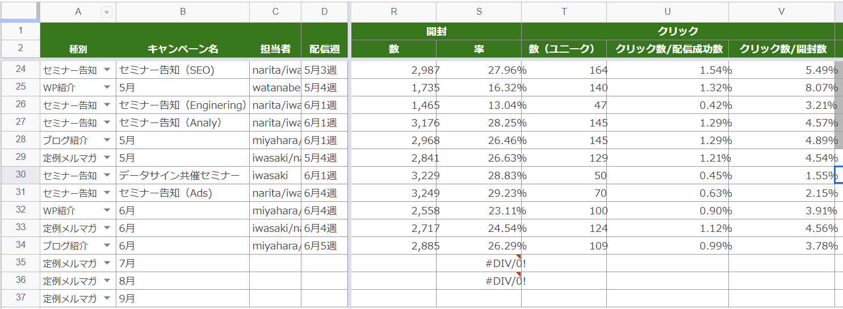Open the type dropdown in row 24

coord(107,70)
